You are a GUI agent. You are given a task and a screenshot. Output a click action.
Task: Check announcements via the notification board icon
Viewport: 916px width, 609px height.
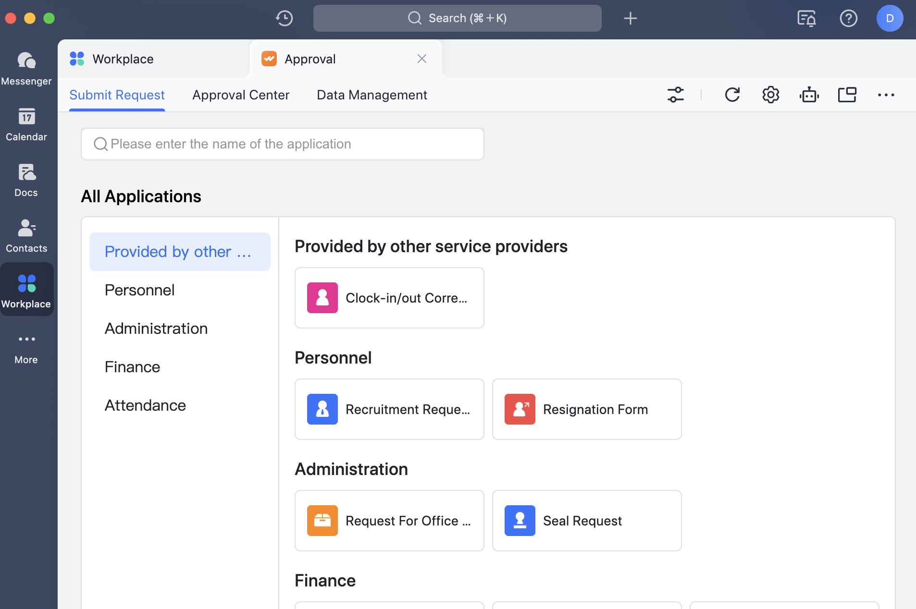click(806, 18)
